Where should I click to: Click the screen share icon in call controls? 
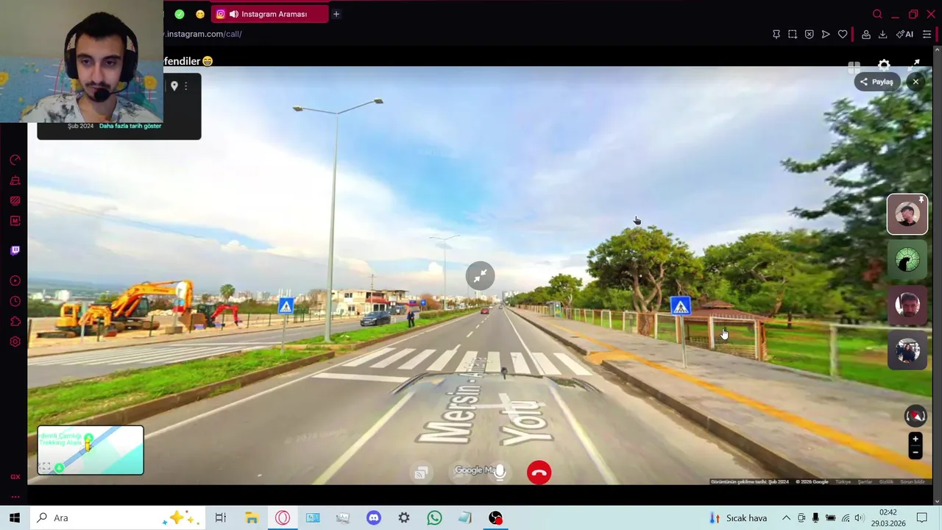click(421, 473)
